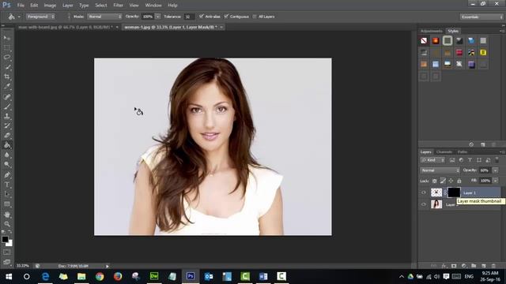The height and width of the screenshot is (284, 506).
Task: Toggle Quick Mask mode icon
Action: [7, 252]
